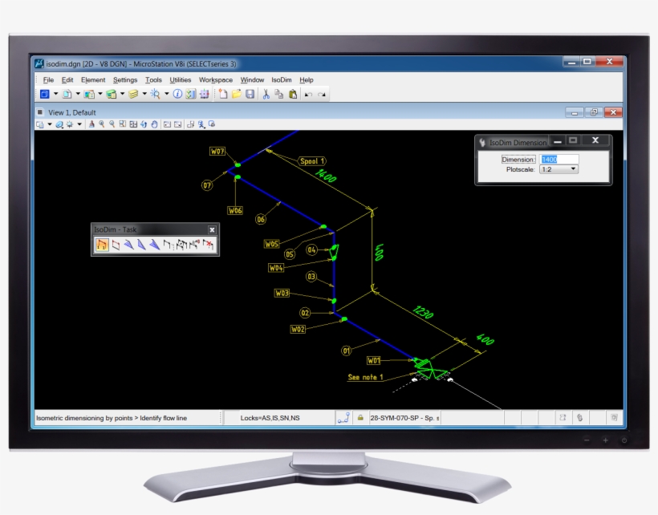The width and height of the screenshot is (658, 515).
Task: Click the Zoom In magnifier icon
Action: [x=102, y=124]
